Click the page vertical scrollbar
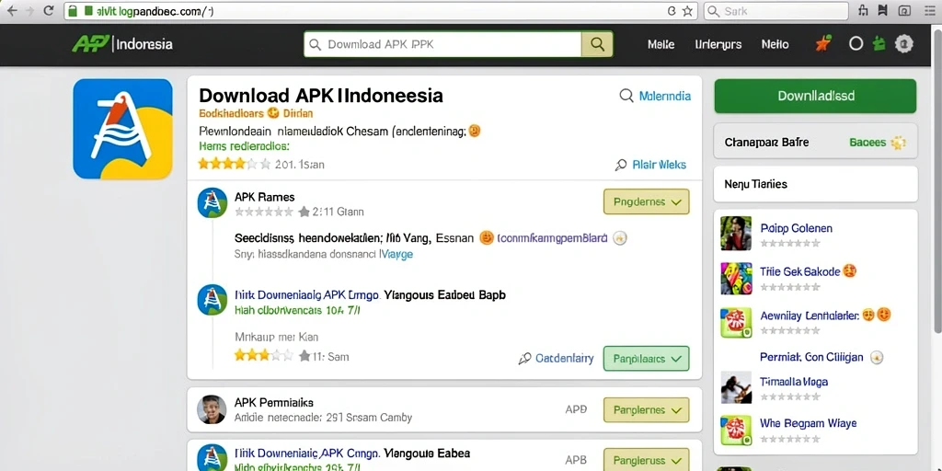Viewport: 942px width, 471px height. 937,180
